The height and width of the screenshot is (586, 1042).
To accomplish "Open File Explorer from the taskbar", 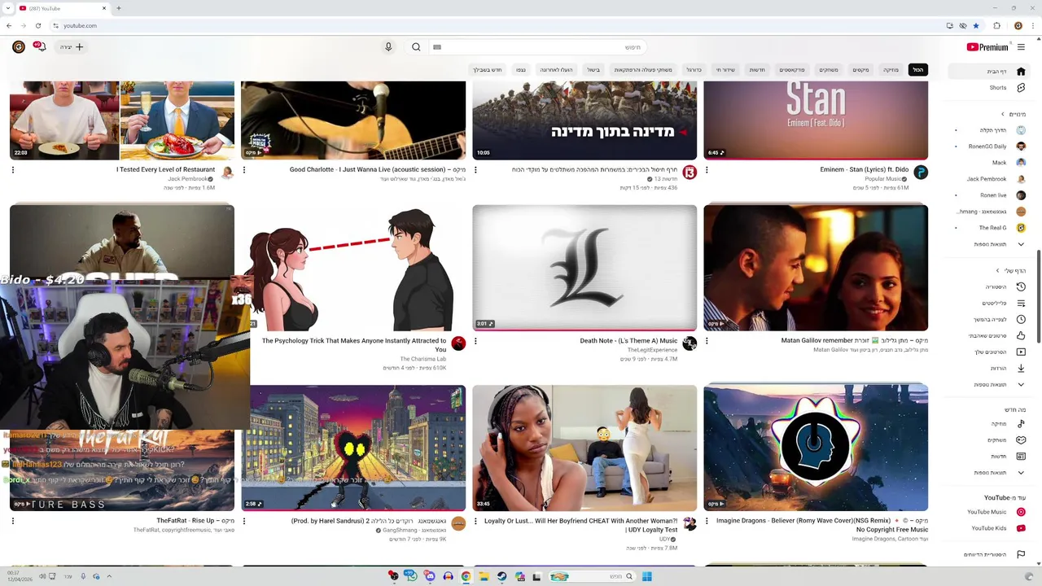I will pyautogui.click(x=484, y=576).
